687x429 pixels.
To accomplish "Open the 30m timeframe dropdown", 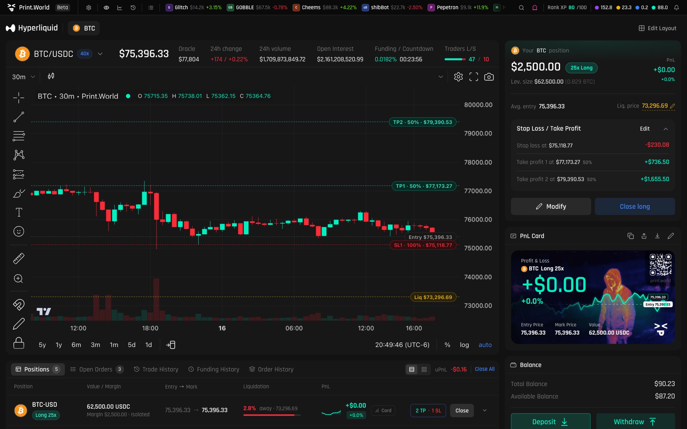I will pyautogui.click(x=23, y=77).
